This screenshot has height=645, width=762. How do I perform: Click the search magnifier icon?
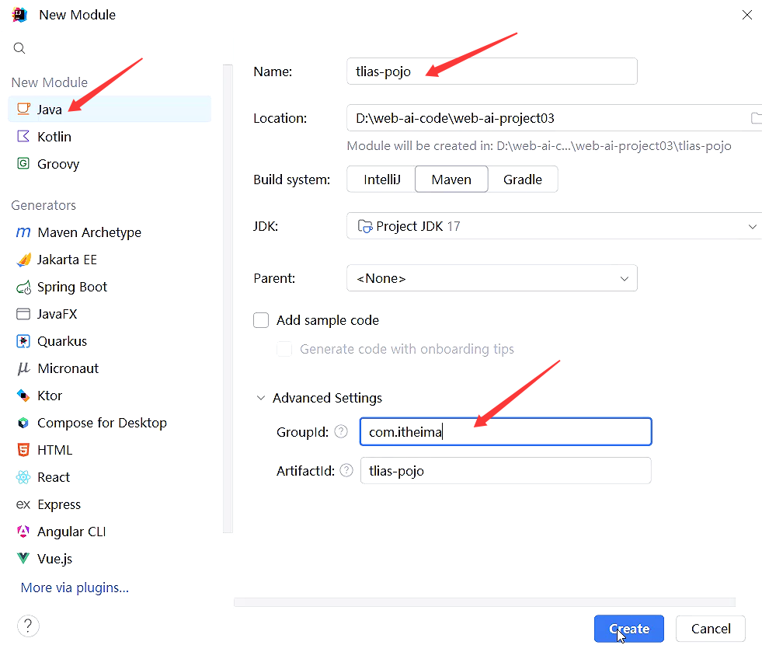[x=19, y=48]
